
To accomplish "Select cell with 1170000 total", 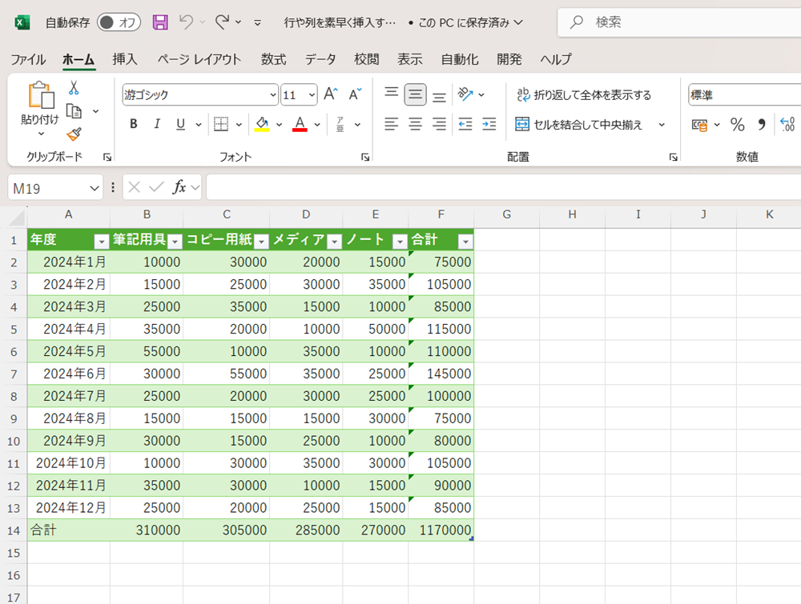I will (441, 530).
